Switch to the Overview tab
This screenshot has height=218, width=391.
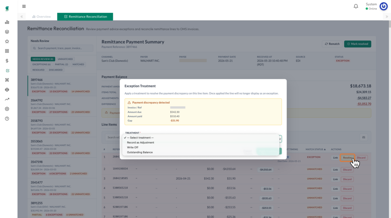(x=41, y=16)
